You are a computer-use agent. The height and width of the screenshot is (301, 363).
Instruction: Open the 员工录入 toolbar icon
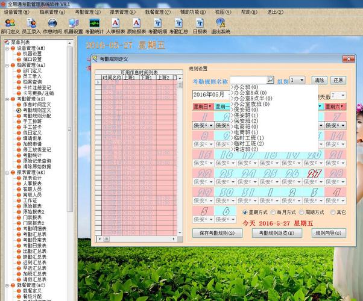31,26
